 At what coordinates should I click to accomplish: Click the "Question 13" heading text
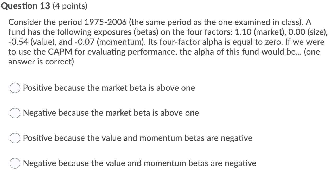pos(25,6)
